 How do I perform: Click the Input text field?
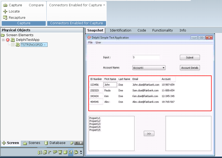pyautogui.click(x=146, y=57)
